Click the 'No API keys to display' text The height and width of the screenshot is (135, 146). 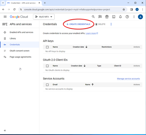click(x=55, y=51)
